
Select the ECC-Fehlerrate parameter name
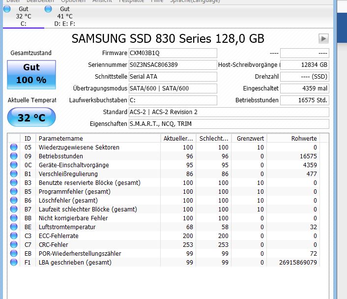click(58, 236)
